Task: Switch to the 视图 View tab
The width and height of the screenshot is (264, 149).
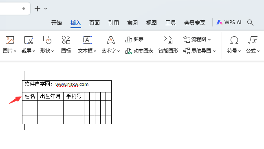Action: click(152, 23)
